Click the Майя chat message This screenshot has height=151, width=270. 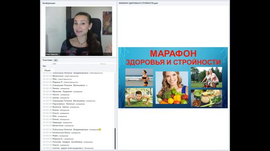tap(55, 135)
